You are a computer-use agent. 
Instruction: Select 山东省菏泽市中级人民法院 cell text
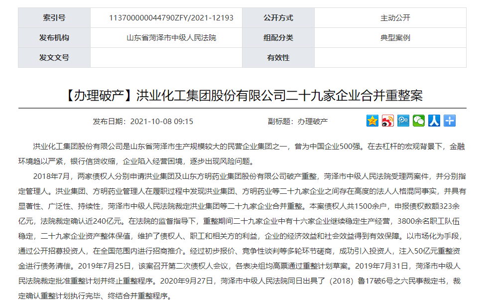pyautogui.click(x=171, y=38)
